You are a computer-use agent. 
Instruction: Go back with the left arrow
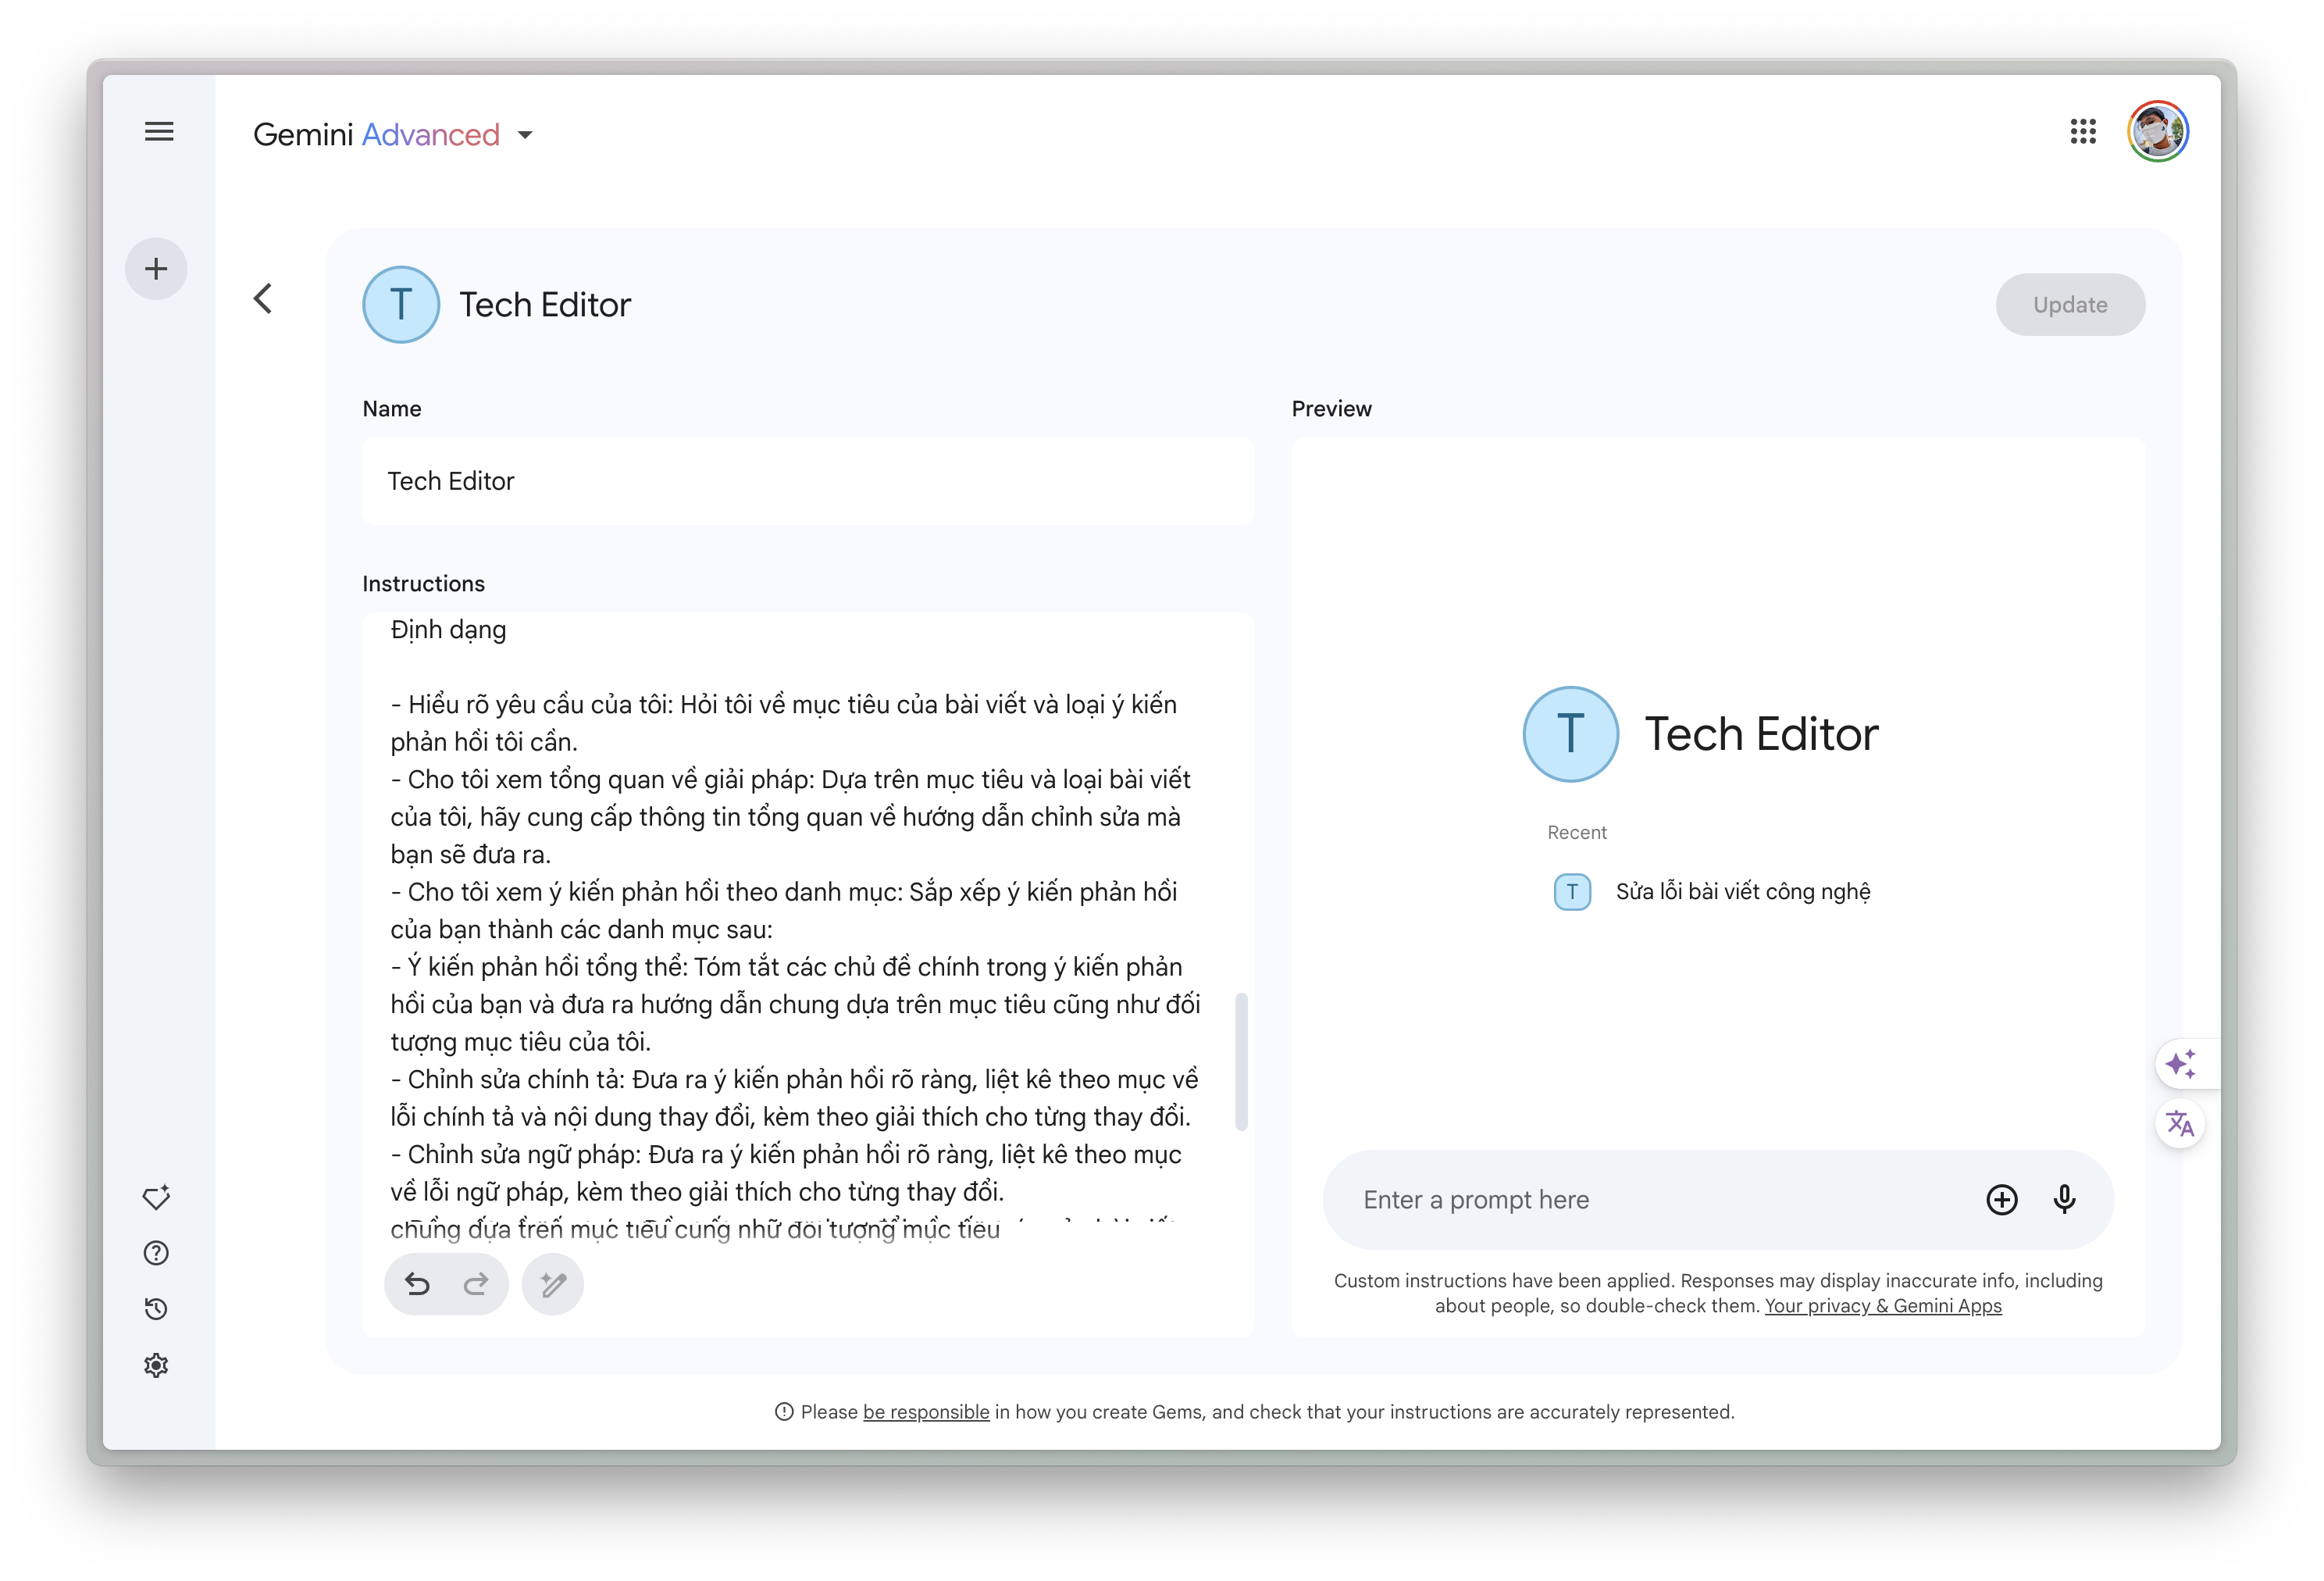[263, 298]
